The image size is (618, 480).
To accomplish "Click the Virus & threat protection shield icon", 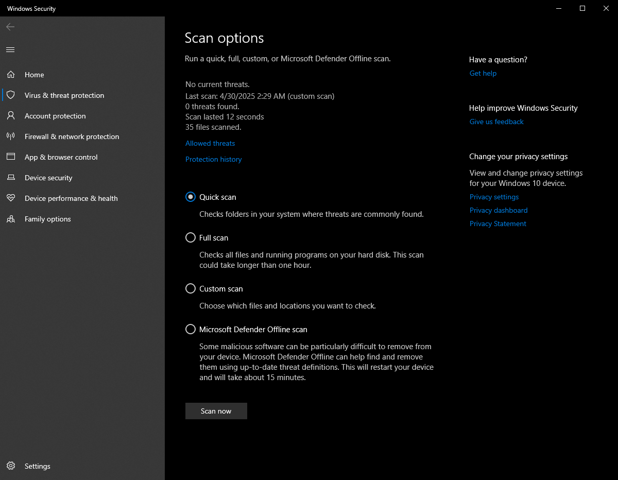I will tap(10, 95).
